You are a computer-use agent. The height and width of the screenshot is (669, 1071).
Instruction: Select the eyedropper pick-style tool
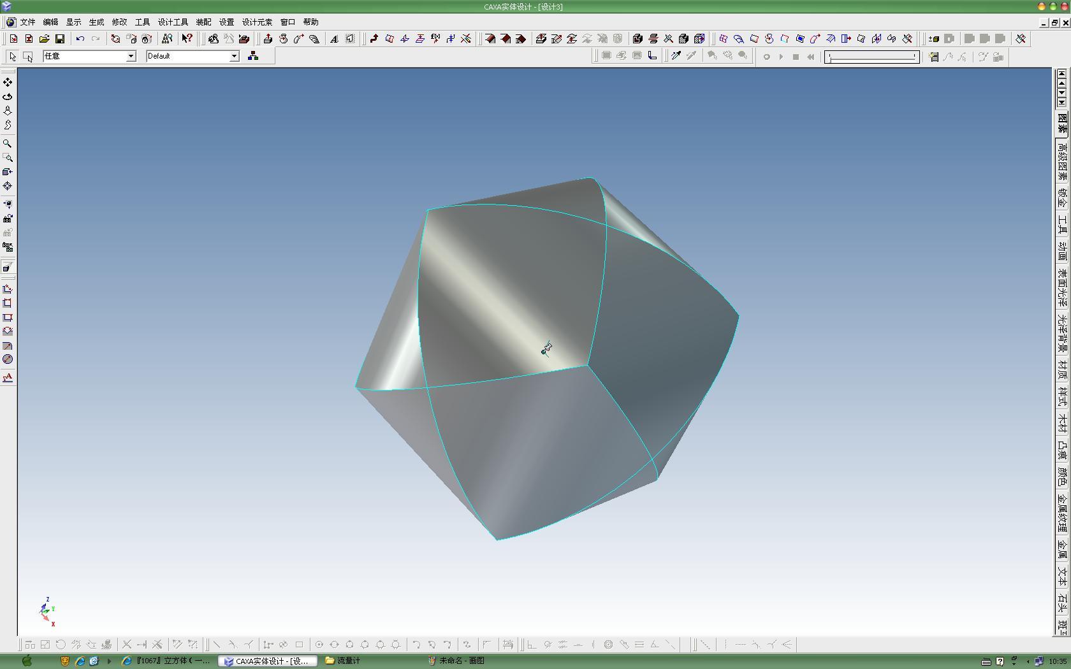point(676,56)
